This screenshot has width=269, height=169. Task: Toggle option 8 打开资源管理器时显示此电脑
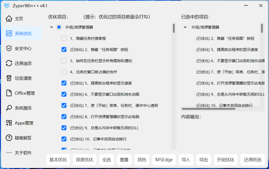click(64, 117)
